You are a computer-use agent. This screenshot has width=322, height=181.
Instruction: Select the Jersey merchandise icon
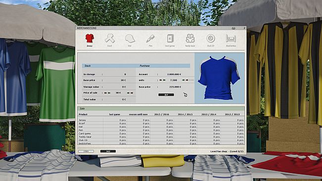[90, 39]
